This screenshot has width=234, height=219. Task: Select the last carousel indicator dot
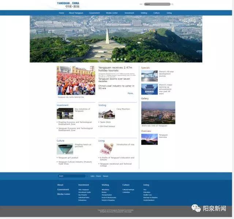pos(125,59)
